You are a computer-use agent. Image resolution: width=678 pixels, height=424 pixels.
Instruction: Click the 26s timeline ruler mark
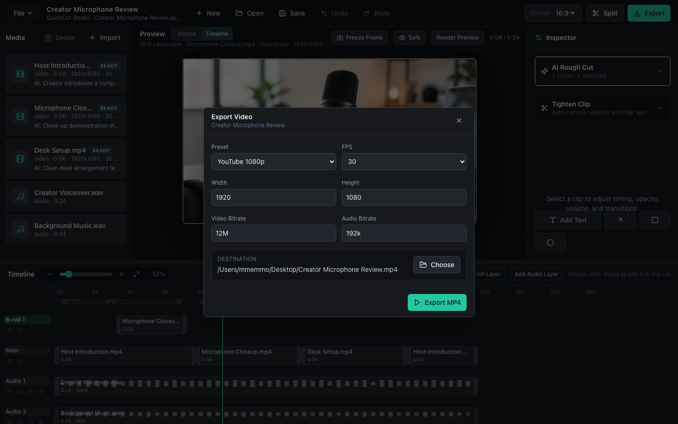520,292
